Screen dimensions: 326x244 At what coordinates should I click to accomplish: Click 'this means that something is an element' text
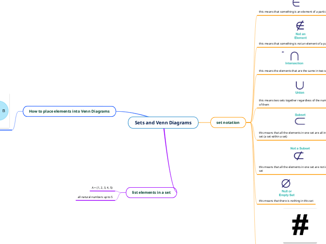tap(292, 12)
